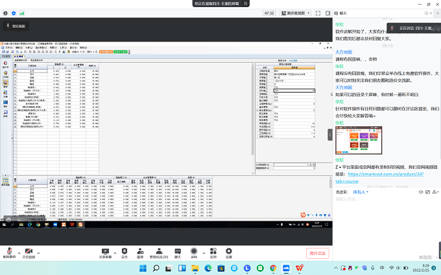
Task: Click the Lock Screen pin button
Action: (x=16, y=26)
